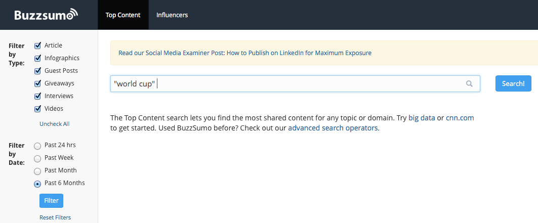Toggle the Videos type checkbox
The image size is (538, 223).
37,109
